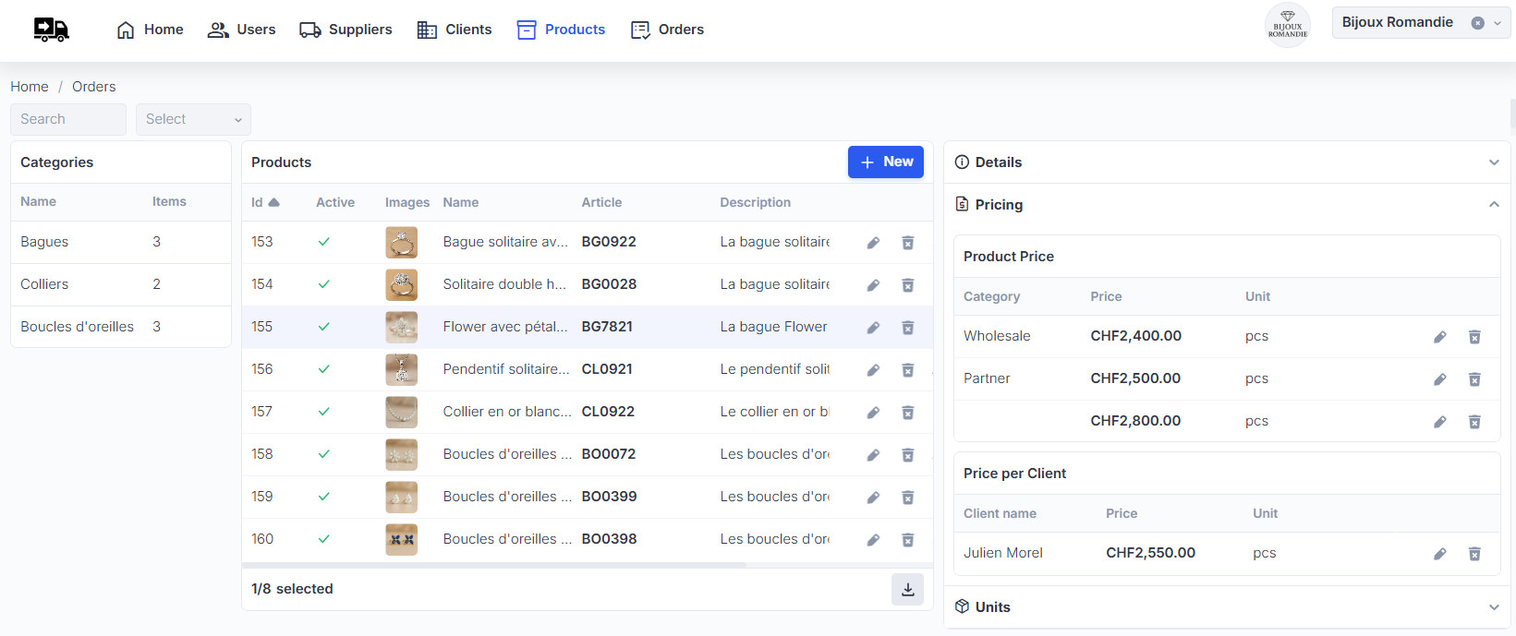
Task: Click the Home breadcrumb link
Action: tap(30, 87)
